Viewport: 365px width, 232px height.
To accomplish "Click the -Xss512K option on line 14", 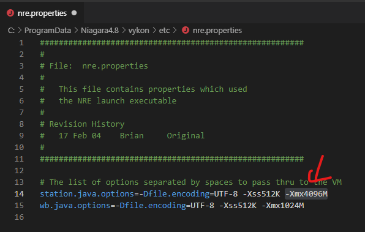I will click(262, 194).
